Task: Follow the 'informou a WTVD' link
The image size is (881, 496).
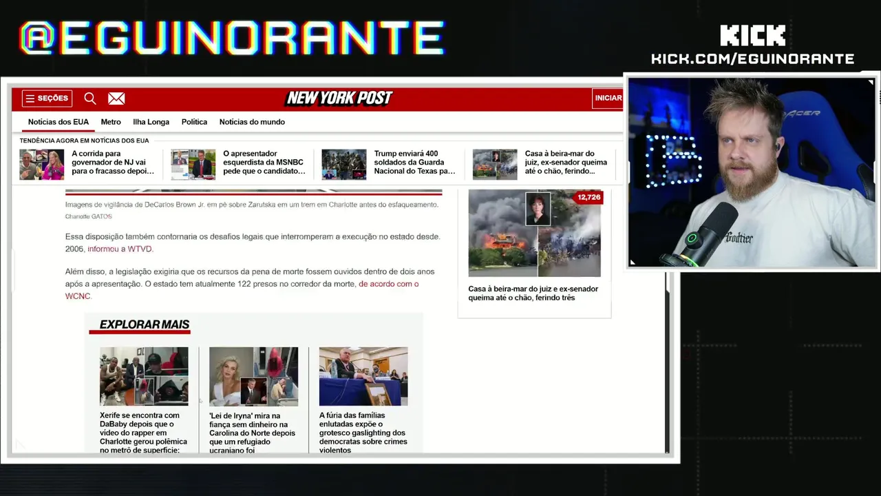Action: tap(120, 249)
